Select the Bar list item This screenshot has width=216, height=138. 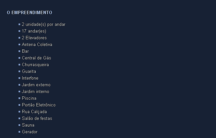click(x=25, y=51)
